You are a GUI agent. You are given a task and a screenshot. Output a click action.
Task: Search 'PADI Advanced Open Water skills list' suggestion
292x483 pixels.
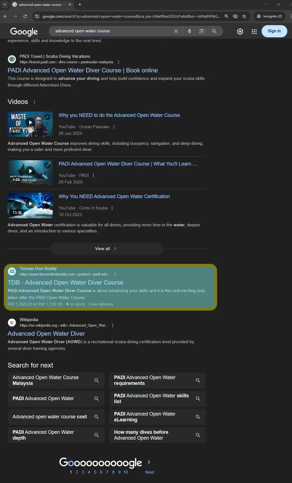coord(157,399)
